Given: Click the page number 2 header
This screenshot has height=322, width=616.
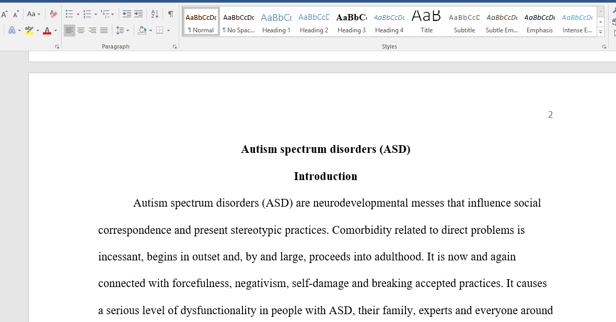Looking at the screenshot, I should click(x=550, y=114).
